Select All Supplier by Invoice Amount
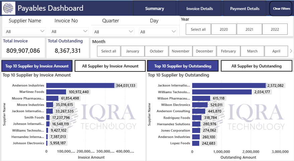The image size is (294, 161). (x=110, y=66)
